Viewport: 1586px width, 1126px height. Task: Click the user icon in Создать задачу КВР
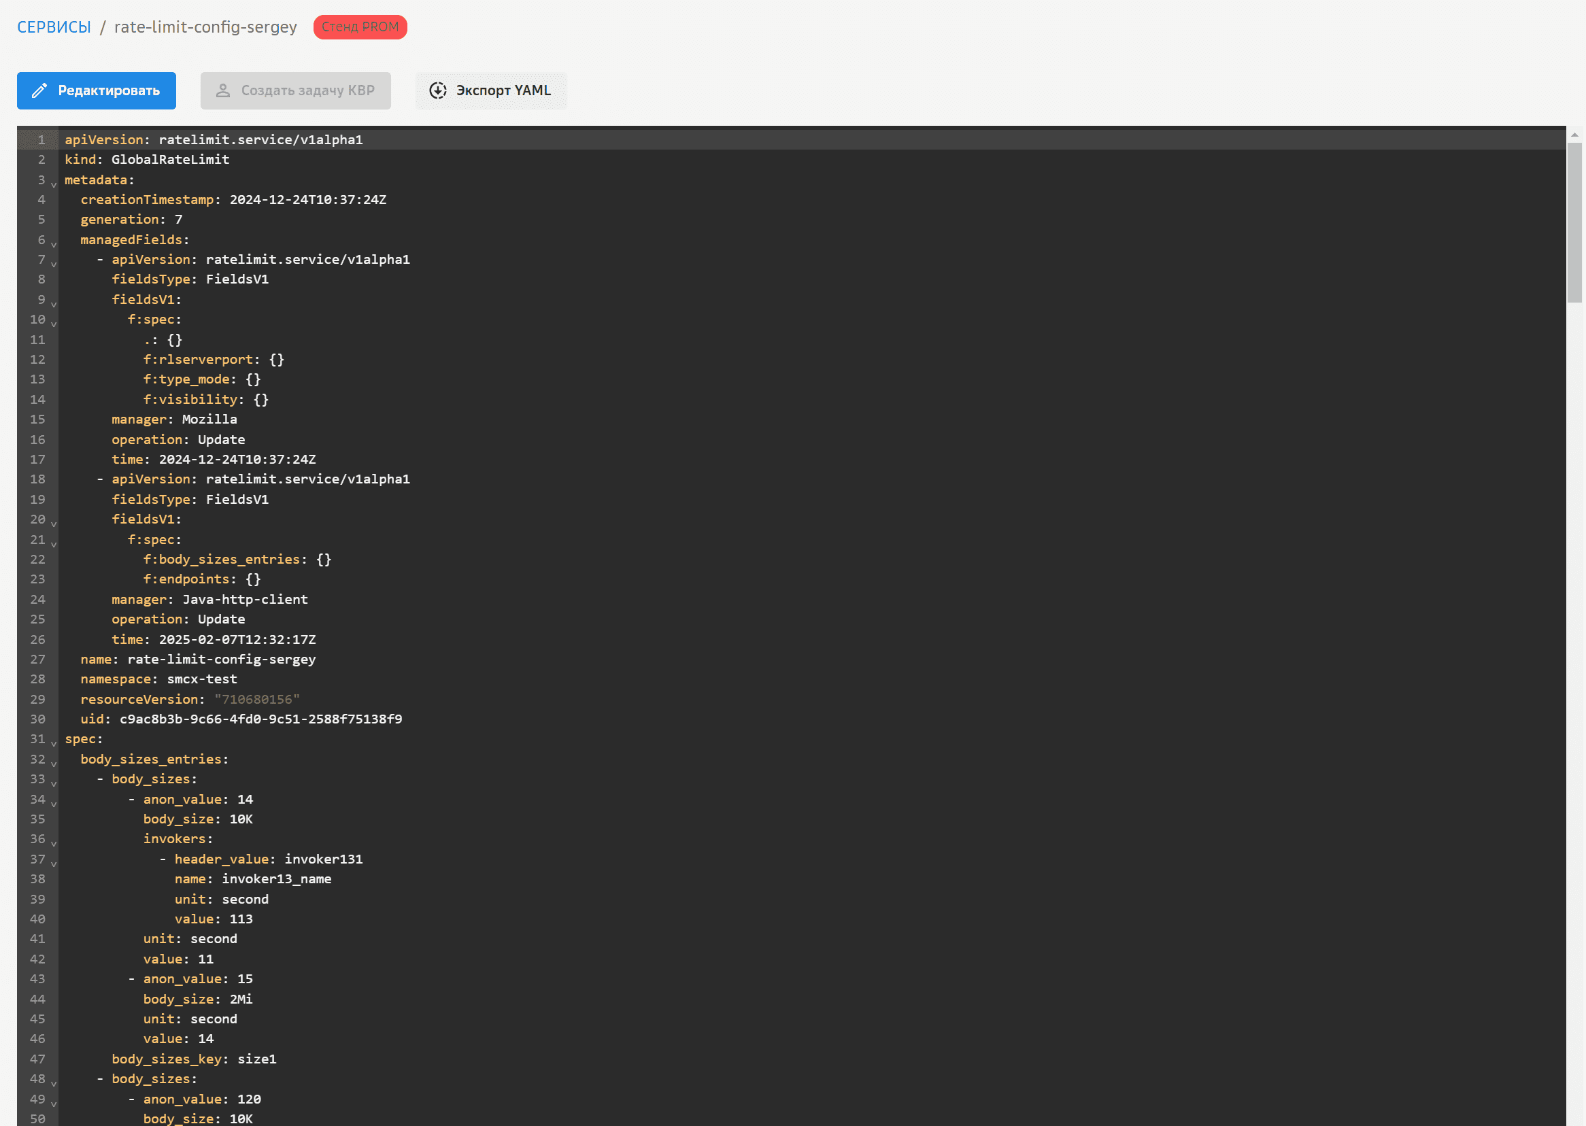tap(222, 91)
